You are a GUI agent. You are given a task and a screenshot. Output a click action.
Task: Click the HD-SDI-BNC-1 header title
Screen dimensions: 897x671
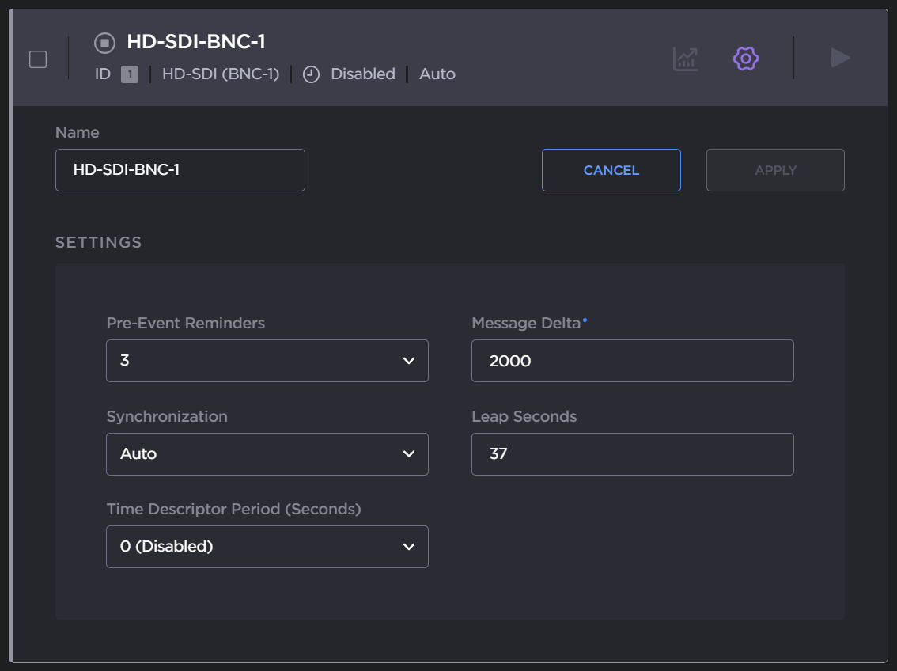pos(195,42)
